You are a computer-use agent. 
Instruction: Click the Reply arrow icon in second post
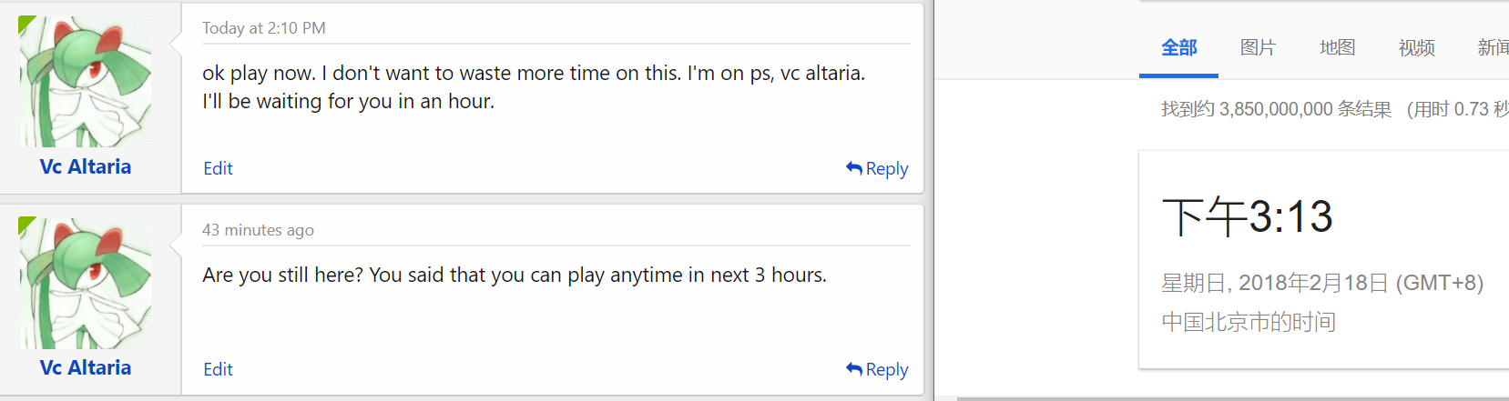point(853,369)
